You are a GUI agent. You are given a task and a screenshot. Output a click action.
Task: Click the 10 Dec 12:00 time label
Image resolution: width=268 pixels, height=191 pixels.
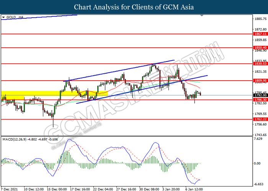coord(34,189)
